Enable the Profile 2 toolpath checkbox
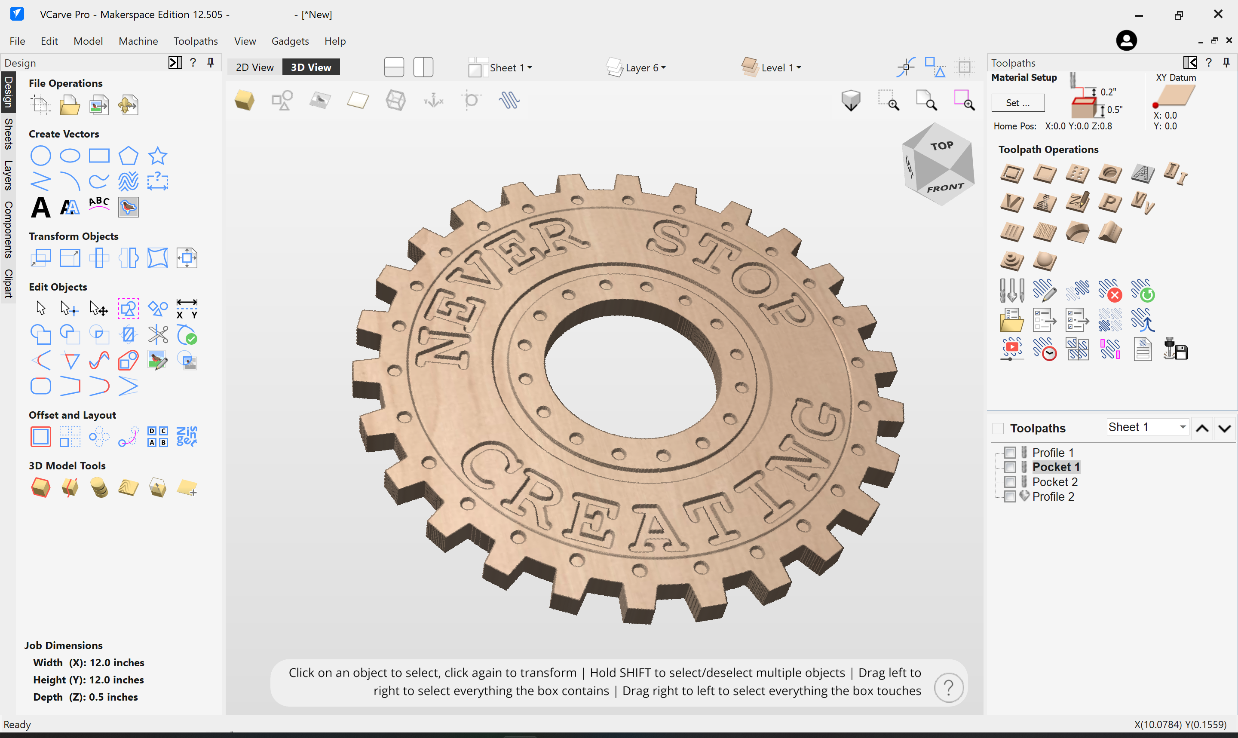Image resolution: width=1238 pixels, height=738 pixels. [x=1010, y=496]
